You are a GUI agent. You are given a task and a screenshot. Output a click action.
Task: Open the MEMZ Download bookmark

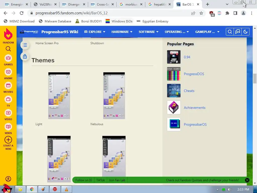point(19,21)
